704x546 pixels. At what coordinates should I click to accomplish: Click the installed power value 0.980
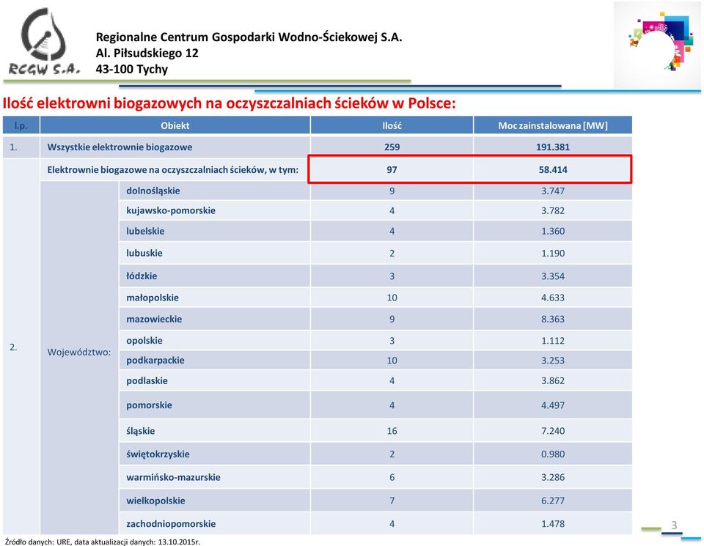(553, 454)
